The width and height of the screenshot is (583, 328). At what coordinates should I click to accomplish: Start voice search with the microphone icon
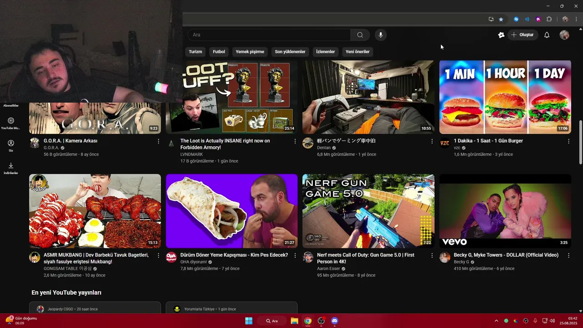coord(381,35)
